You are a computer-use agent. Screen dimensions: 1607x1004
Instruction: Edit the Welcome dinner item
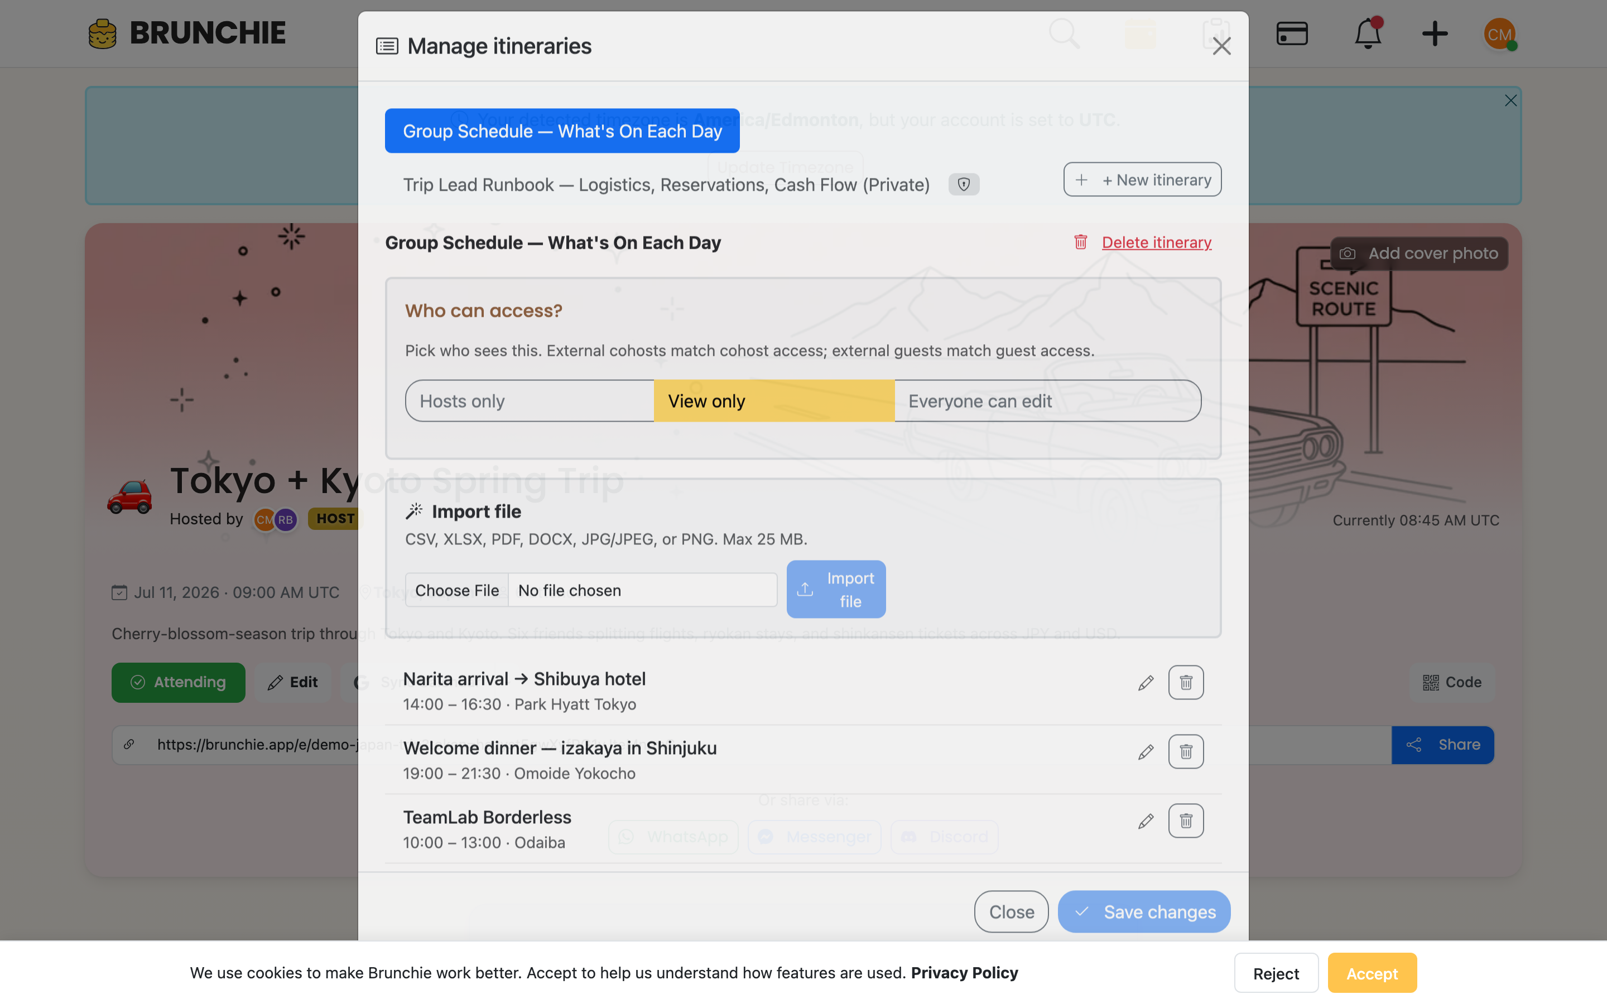point(1146,752)
